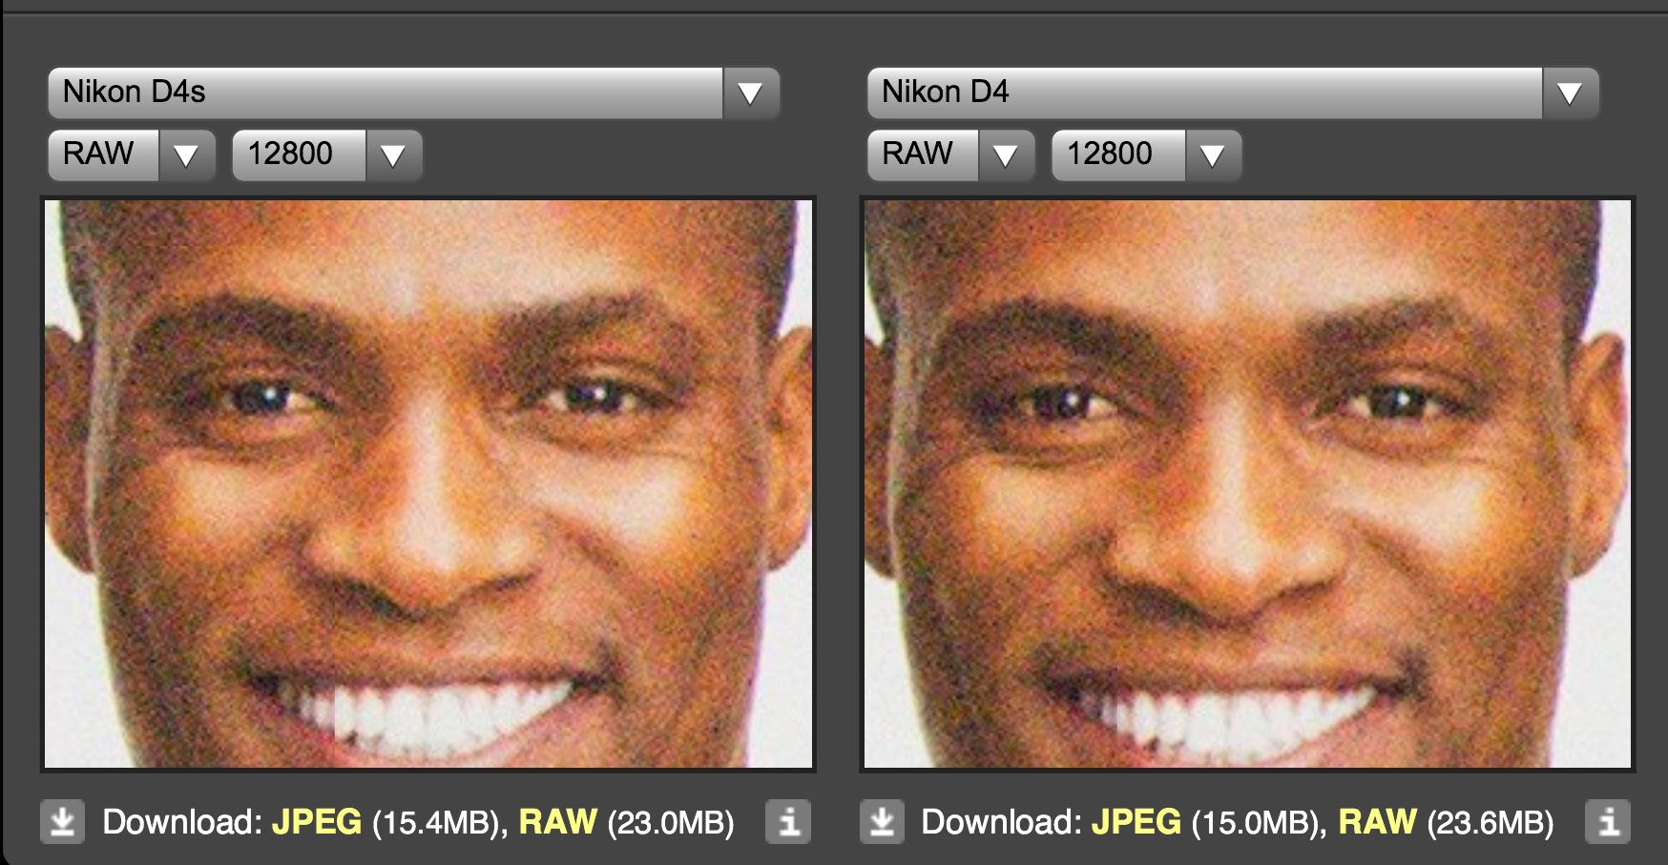
Task: Expand the Nikon D4s camera dropdown arrow
Action: click(x=751, y=93)
